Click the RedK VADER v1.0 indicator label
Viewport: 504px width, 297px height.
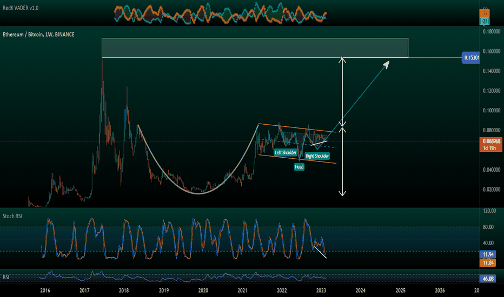(21, 8)
